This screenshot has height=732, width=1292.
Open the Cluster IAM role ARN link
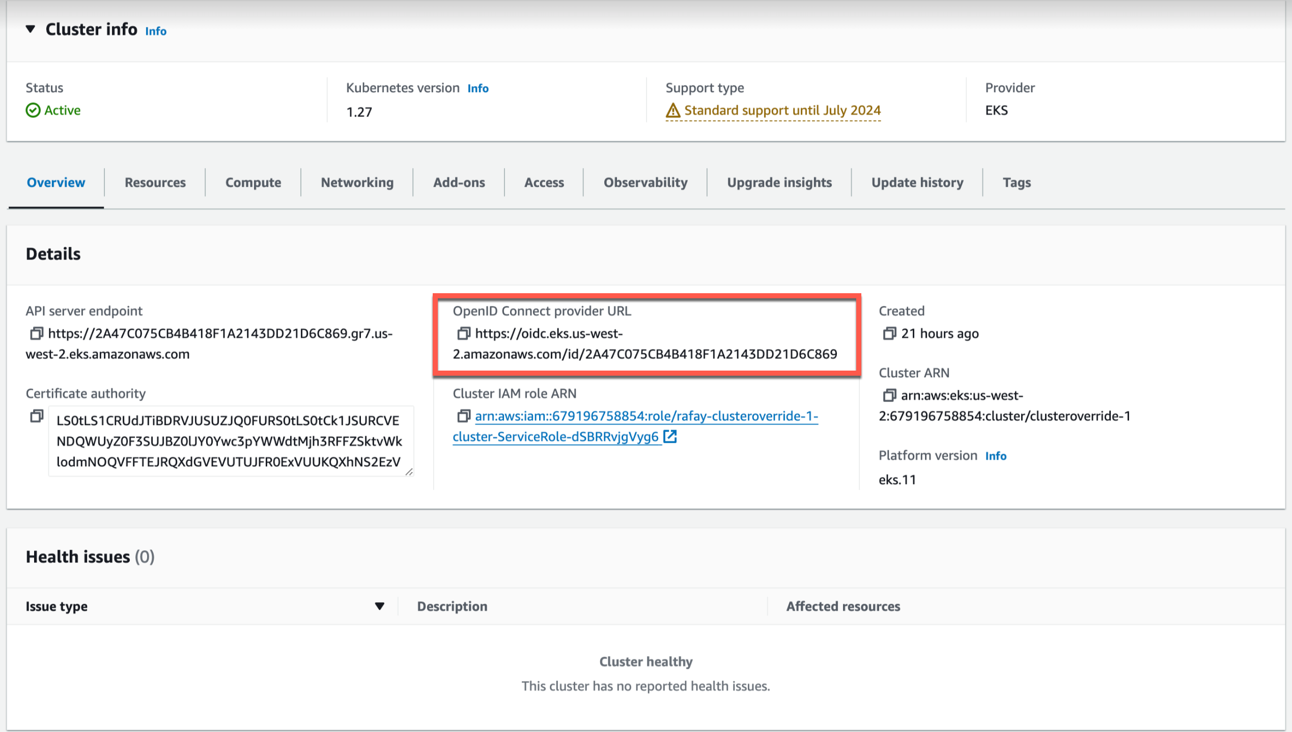pyautogui.click(x=635, y=426)
